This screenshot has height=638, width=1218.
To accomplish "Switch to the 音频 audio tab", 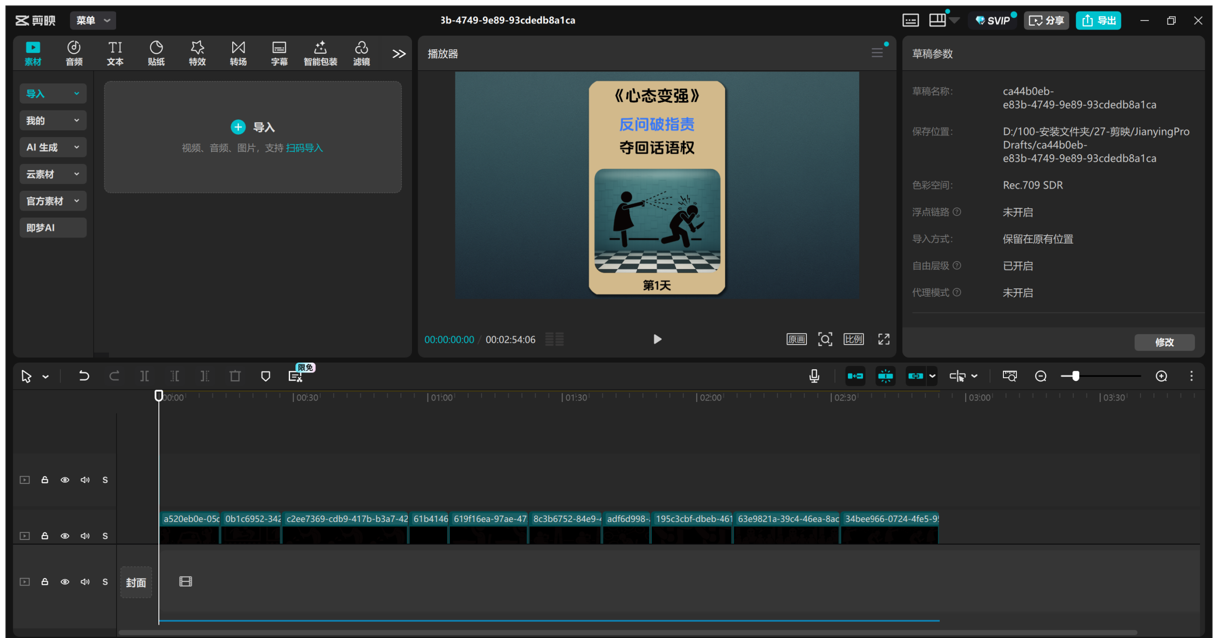I will pyautogui.click(x=74, y=53).
